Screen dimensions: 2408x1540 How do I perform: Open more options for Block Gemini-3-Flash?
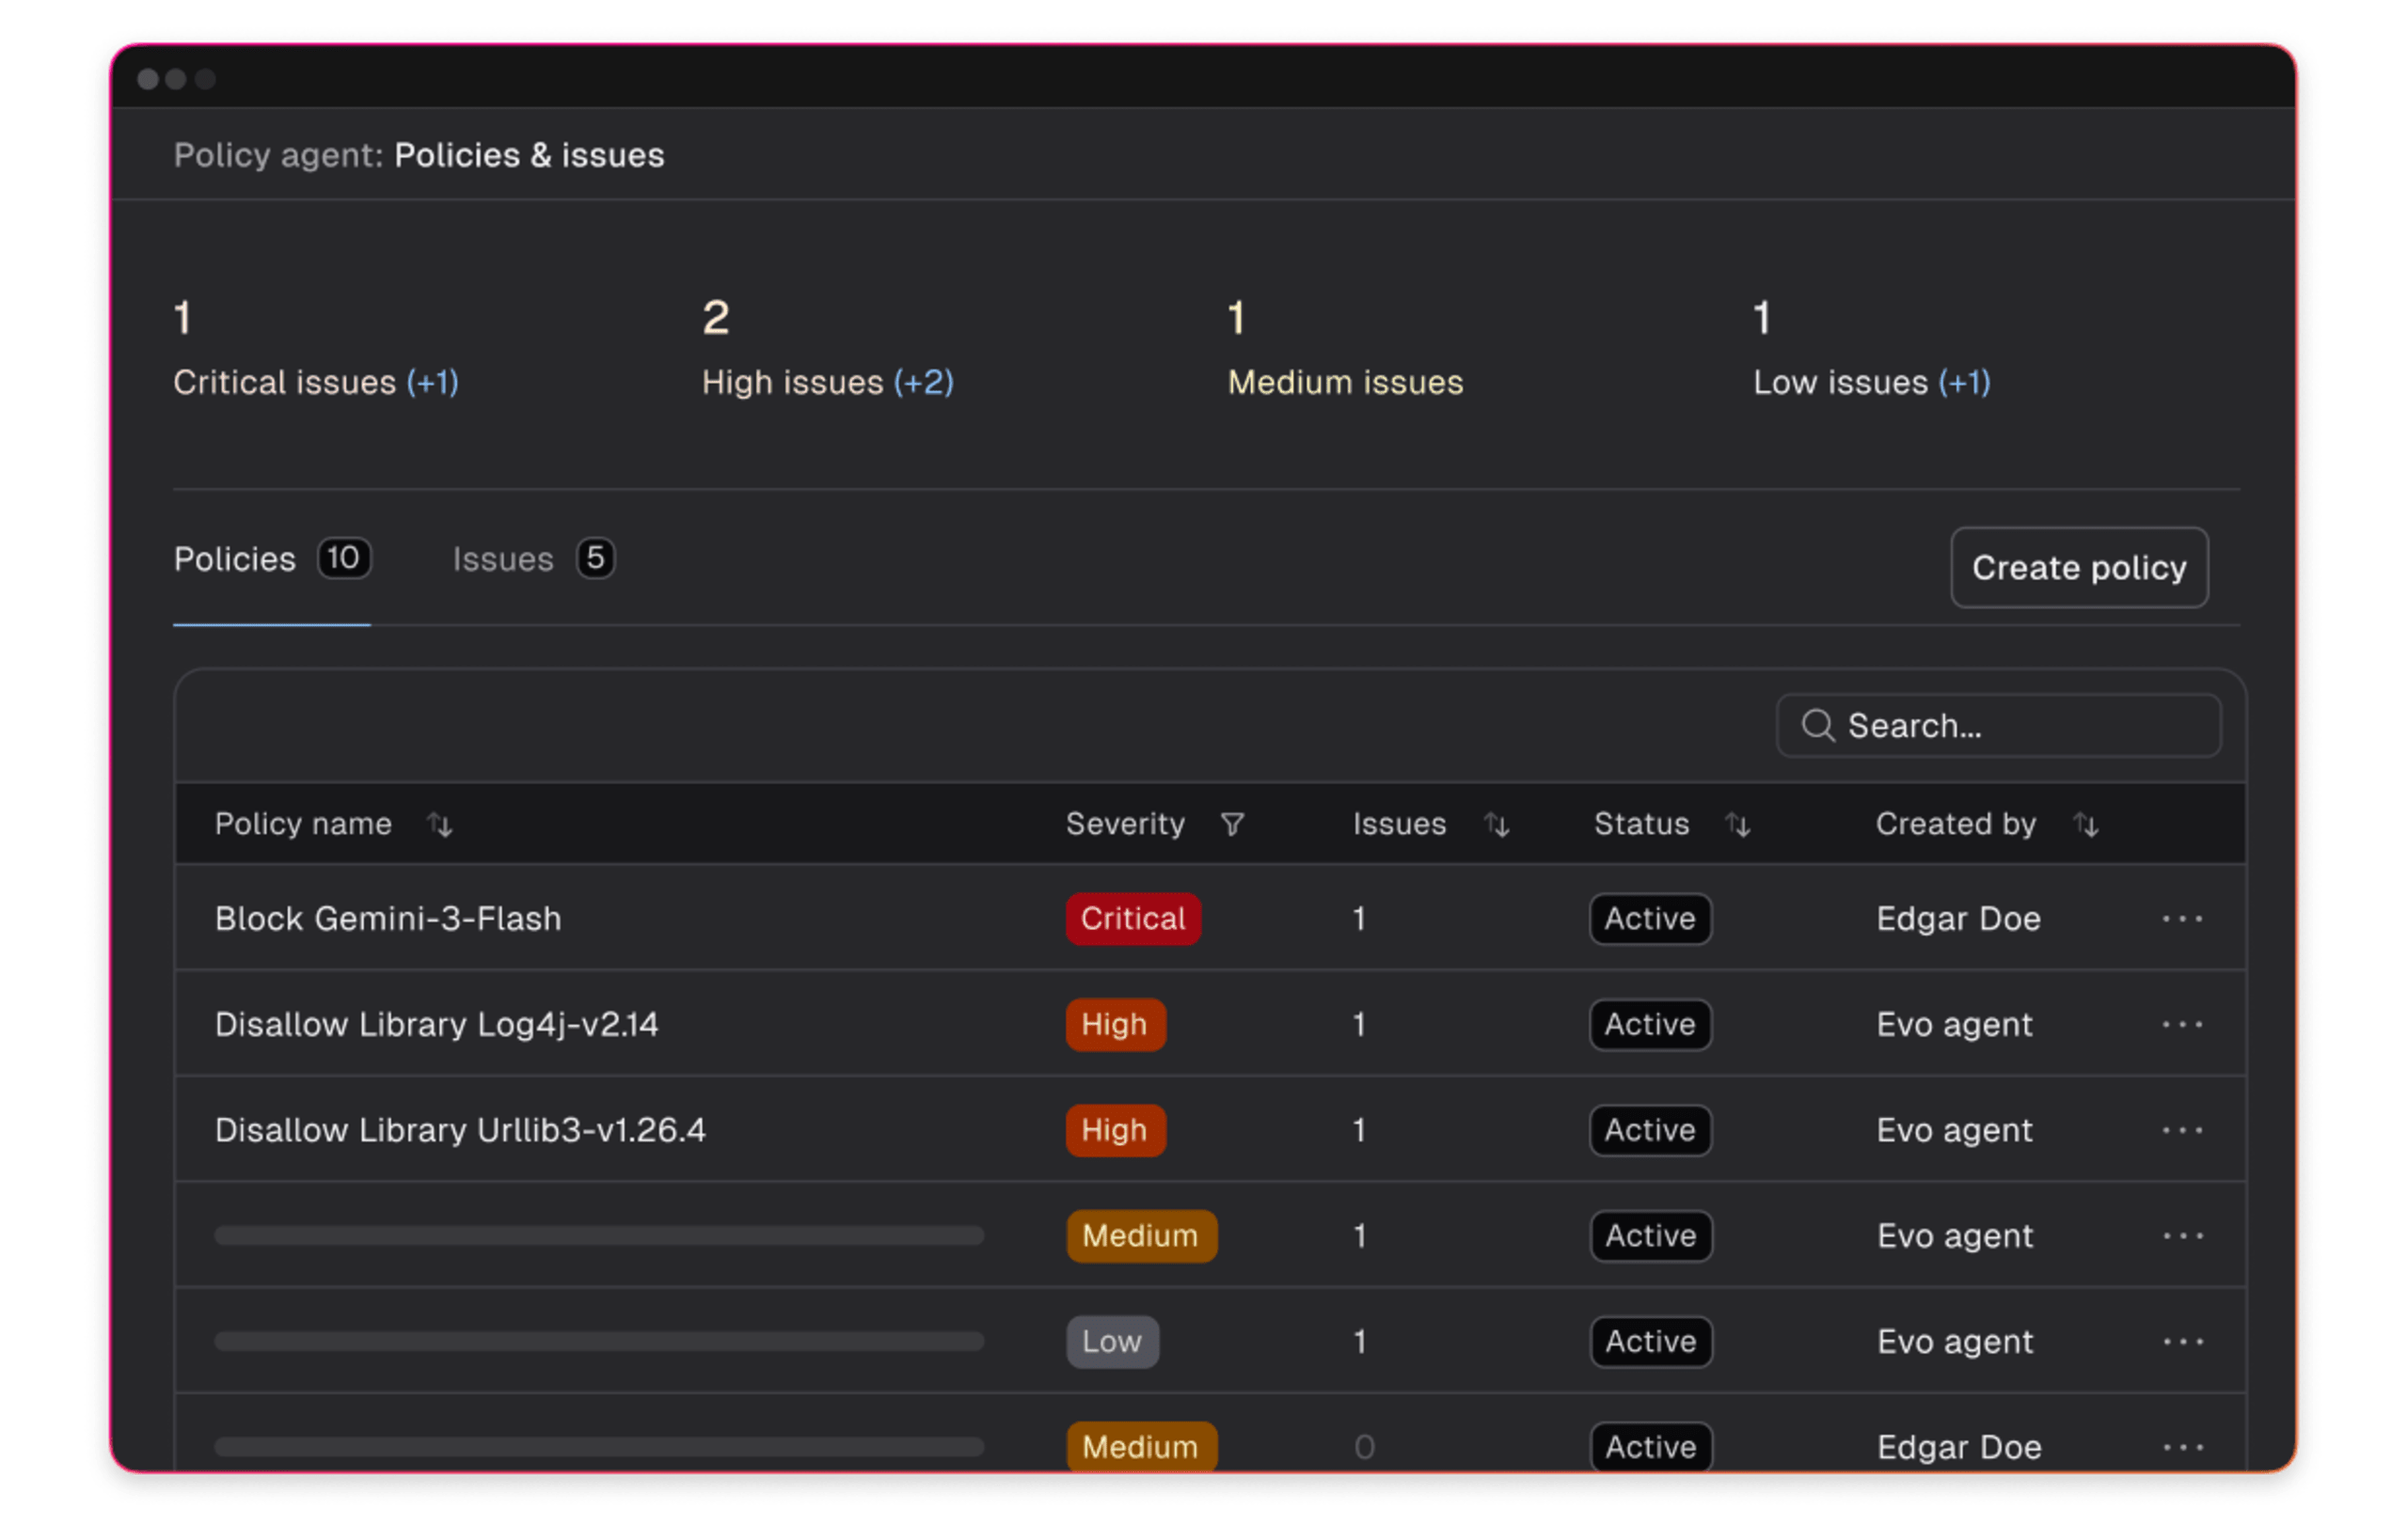(2181, 919)
